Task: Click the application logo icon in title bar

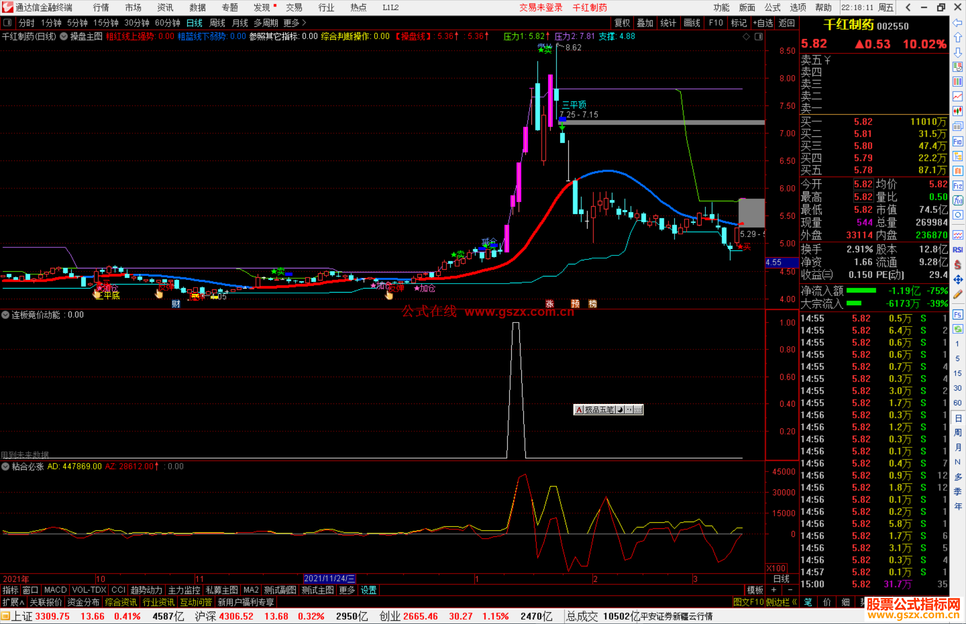Action: pos(8,7)
